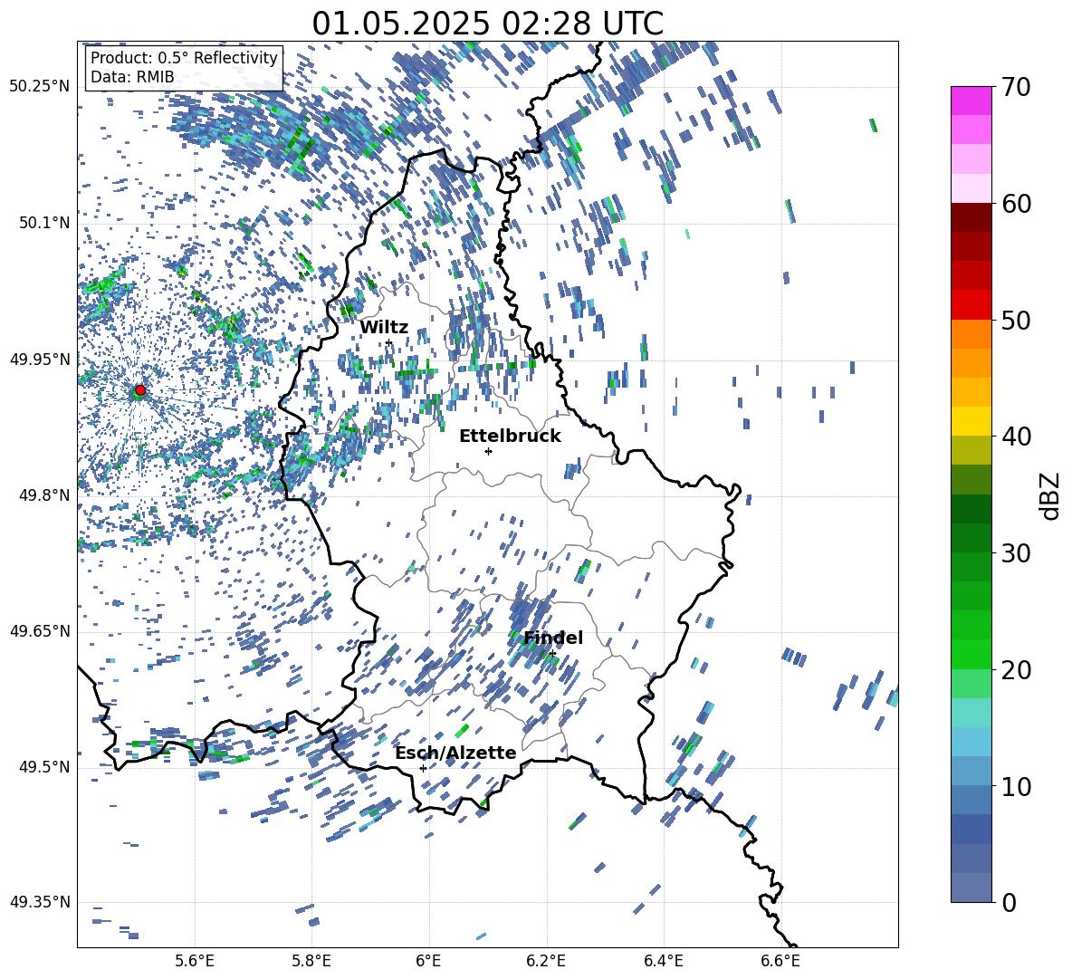Click the title 01.05.2025 02:28 UTC
The image size is (1072, 979).
487,24
